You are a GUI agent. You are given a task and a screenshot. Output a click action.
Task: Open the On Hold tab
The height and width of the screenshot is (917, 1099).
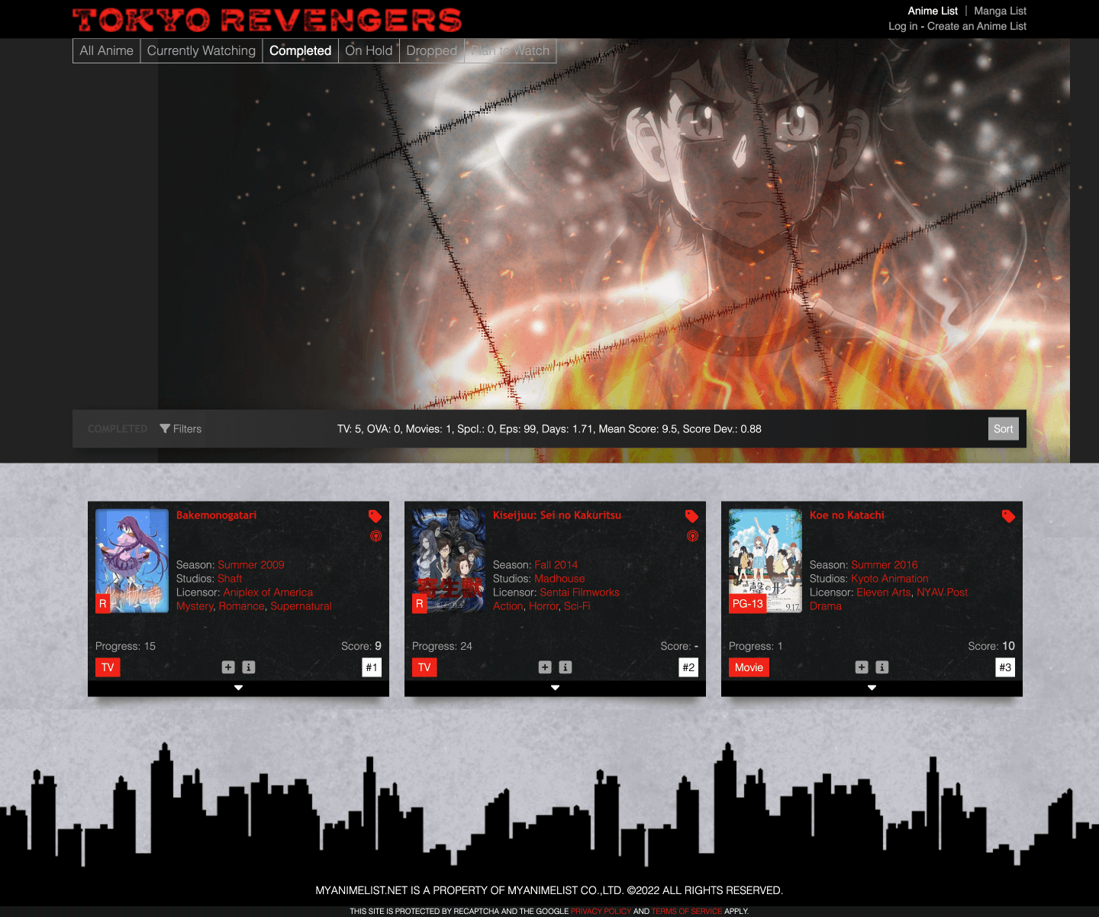(369, 50)
